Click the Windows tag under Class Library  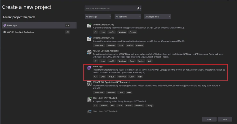coord(139,106)
